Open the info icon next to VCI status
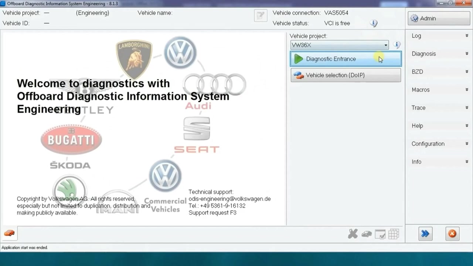Screen dimensions: 473x266 coord(374,23)
